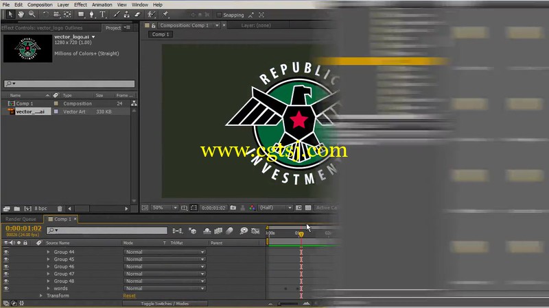Open the (Half) resolution dropdown
Image resolution: width=549 pixels, height=308 pixels.
pyautogui.click(x=276, y=207)
